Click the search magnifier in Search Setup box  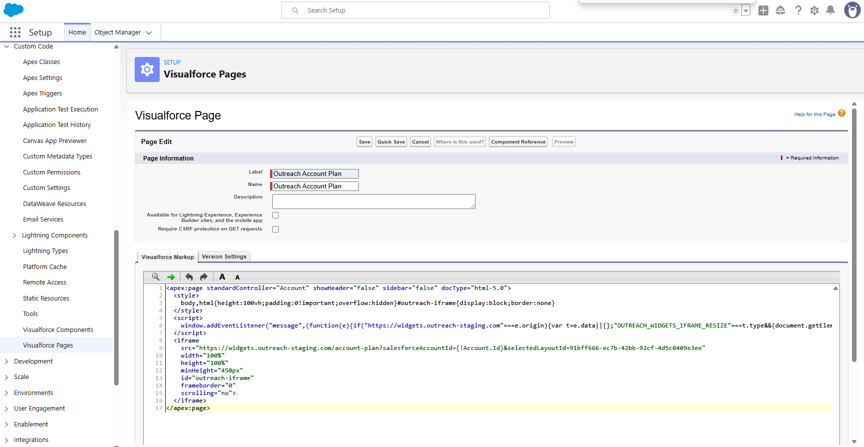point(295,10)
